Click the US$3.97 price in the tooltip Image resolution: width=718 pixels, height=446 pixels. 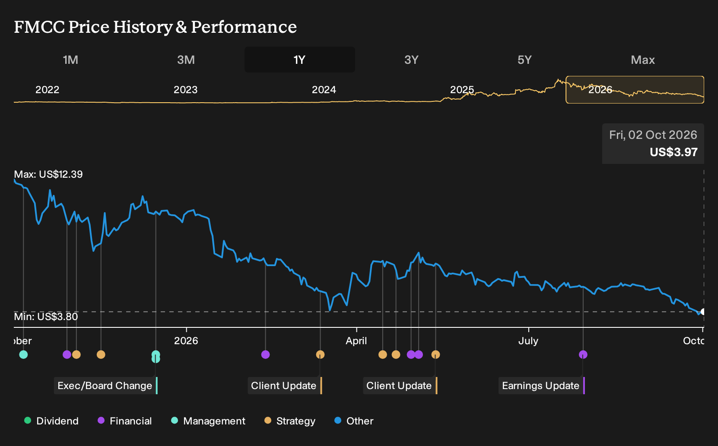(674, 152)
